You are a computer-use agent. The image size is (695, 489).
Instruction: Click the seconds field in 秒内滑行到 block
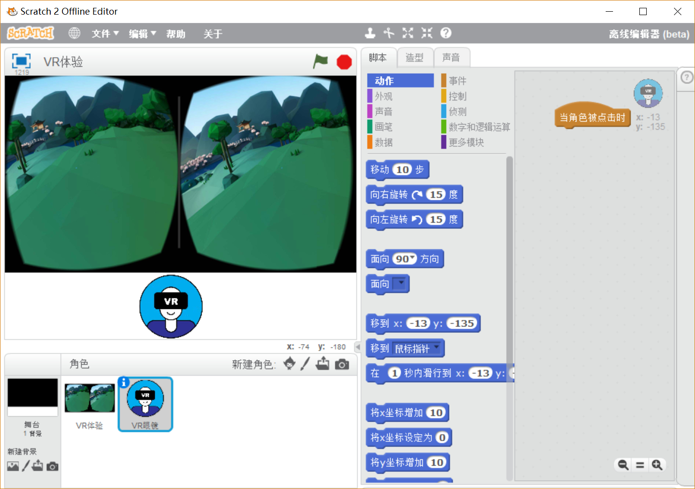tap(394, 373)
